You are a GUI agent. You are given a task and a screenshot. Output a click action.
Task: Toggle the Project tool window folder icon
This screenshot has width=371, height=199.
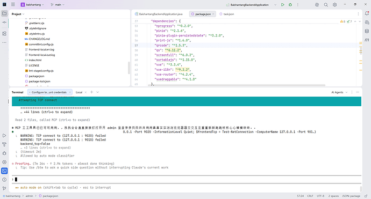[4, 13]
